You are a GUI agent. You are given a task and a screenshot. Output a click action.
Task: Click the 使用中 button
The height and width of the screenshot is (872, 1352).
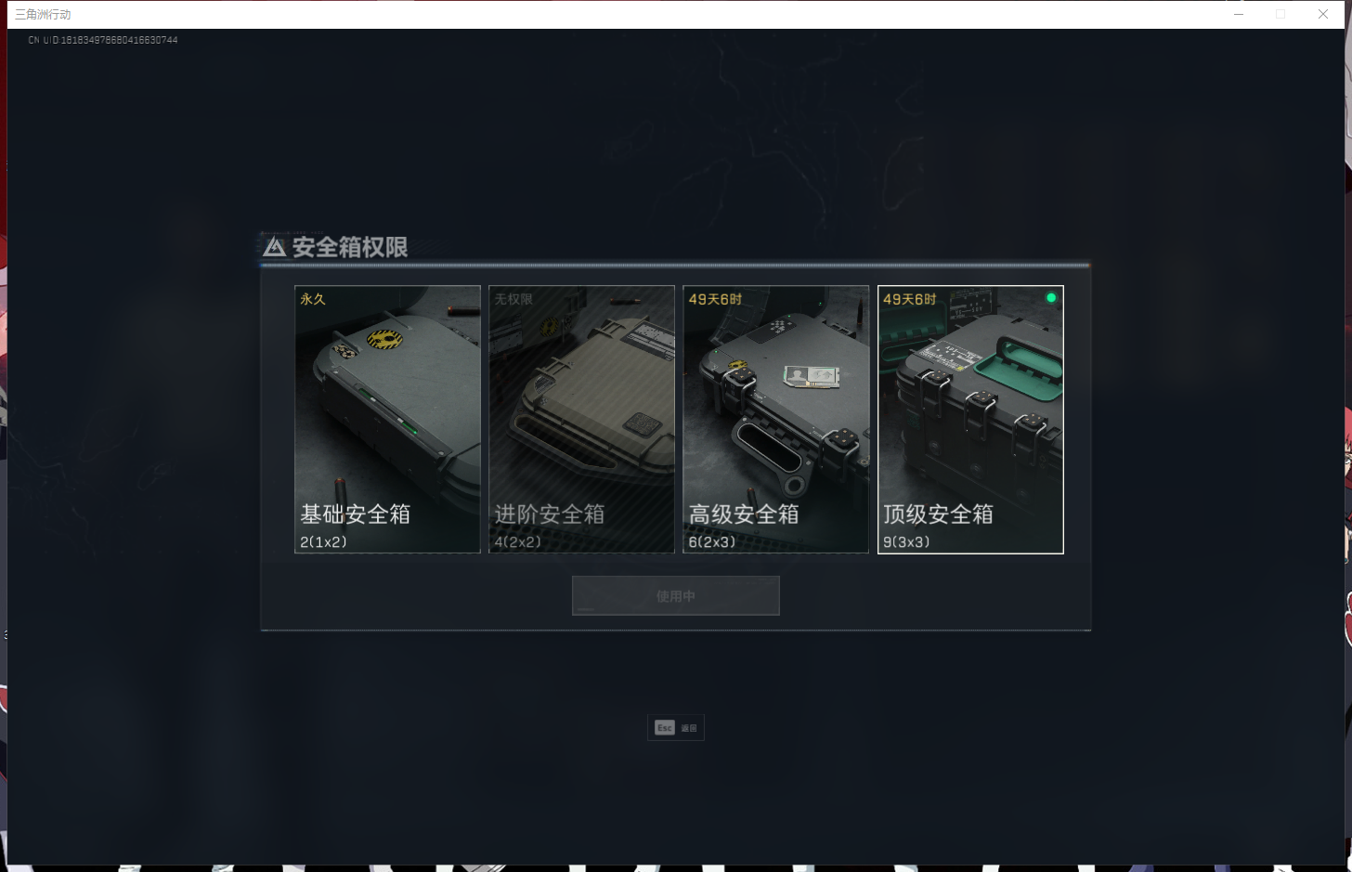(676, 595)
